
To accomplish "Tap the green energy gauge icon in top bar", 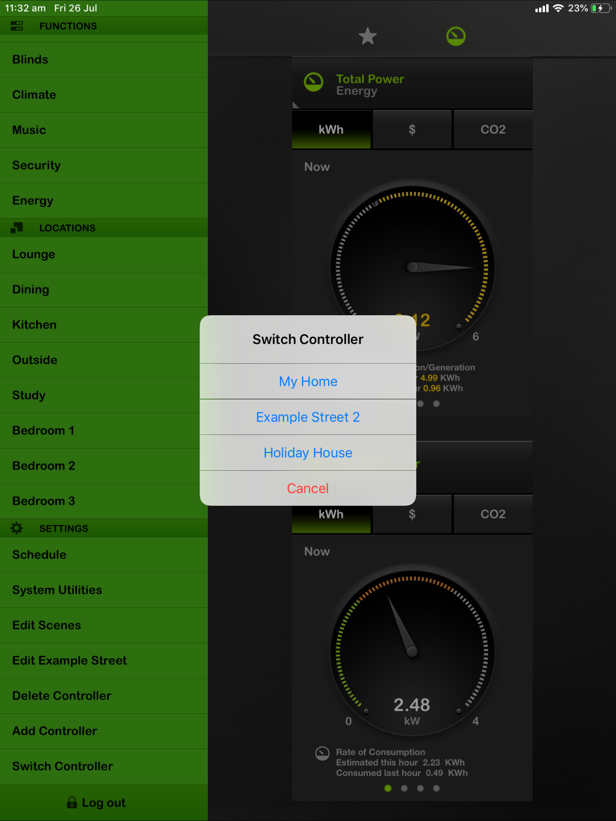I will [x=455, y=36].
